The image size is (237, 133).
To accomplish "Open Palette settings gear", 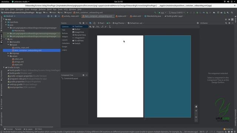I will click(83, 23).
